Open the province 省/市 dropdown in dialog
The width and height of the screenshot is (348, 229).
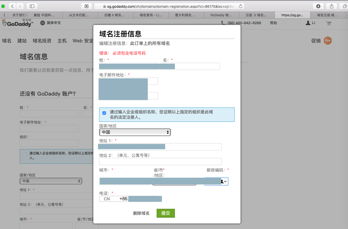click(174, 181)
